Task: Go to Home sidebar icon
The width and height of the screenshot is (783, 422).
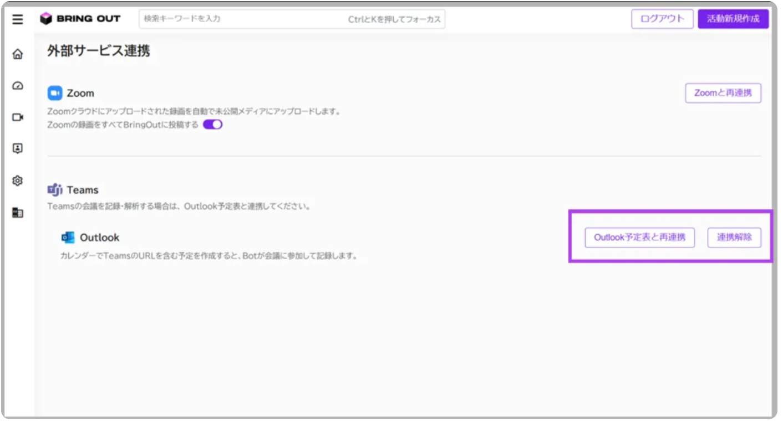Action: pos(18,54)
